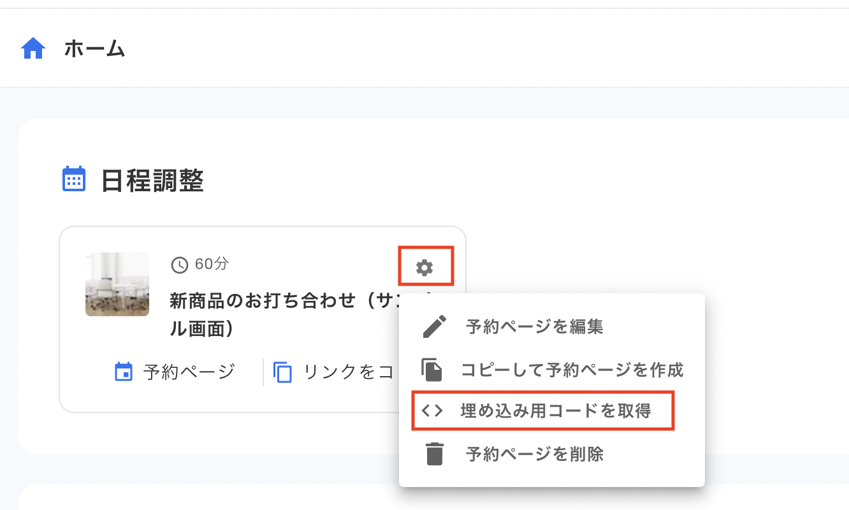The height and width of the screenshot is (510, 849).
Task: Click the blue home icon
Action: [33, 48]
